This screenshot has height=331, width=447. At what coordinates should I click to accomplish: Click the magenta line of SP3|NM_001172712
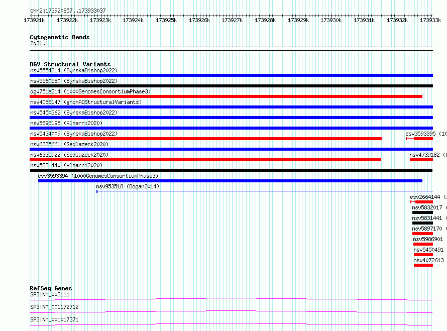coord(231,311)
